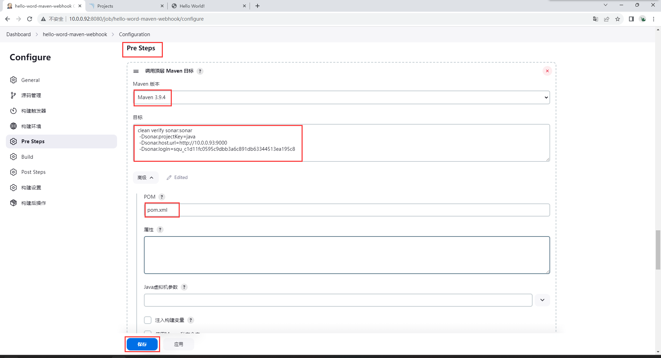661x358 pixels.
Task: Enable the 注入构建变量 checkbox
Action: pos(148,320)
